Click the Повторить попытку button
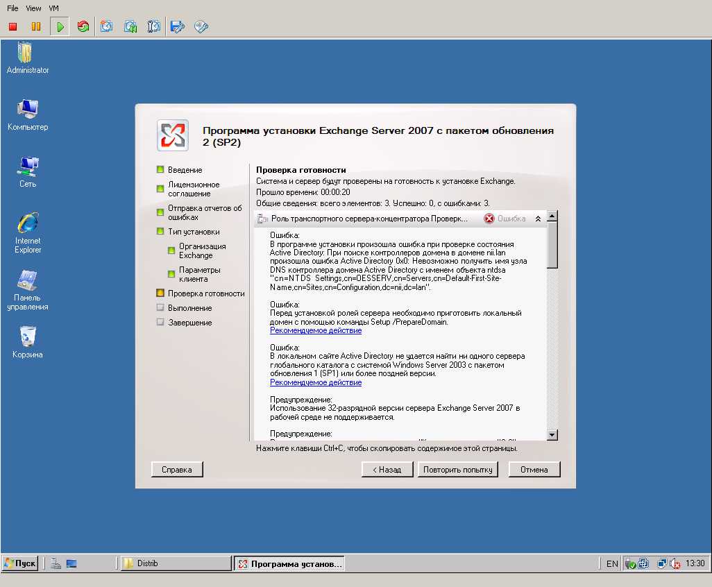Viewport: 712px width, 587px height. tap(458, 470)
